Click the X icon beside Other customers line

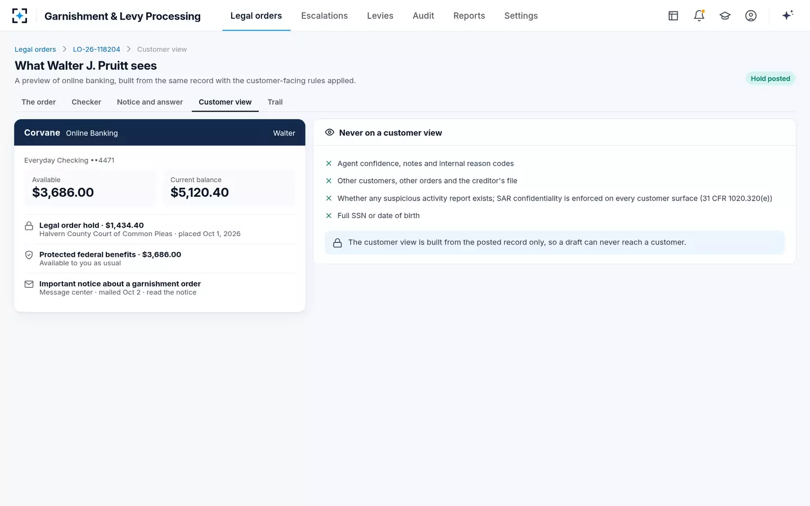328,181
